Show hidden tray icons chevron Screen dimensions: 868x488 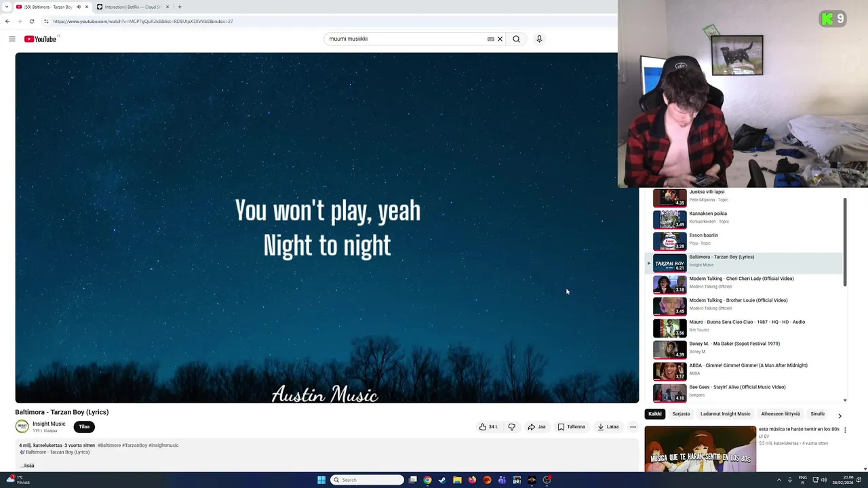click(779, 480)
